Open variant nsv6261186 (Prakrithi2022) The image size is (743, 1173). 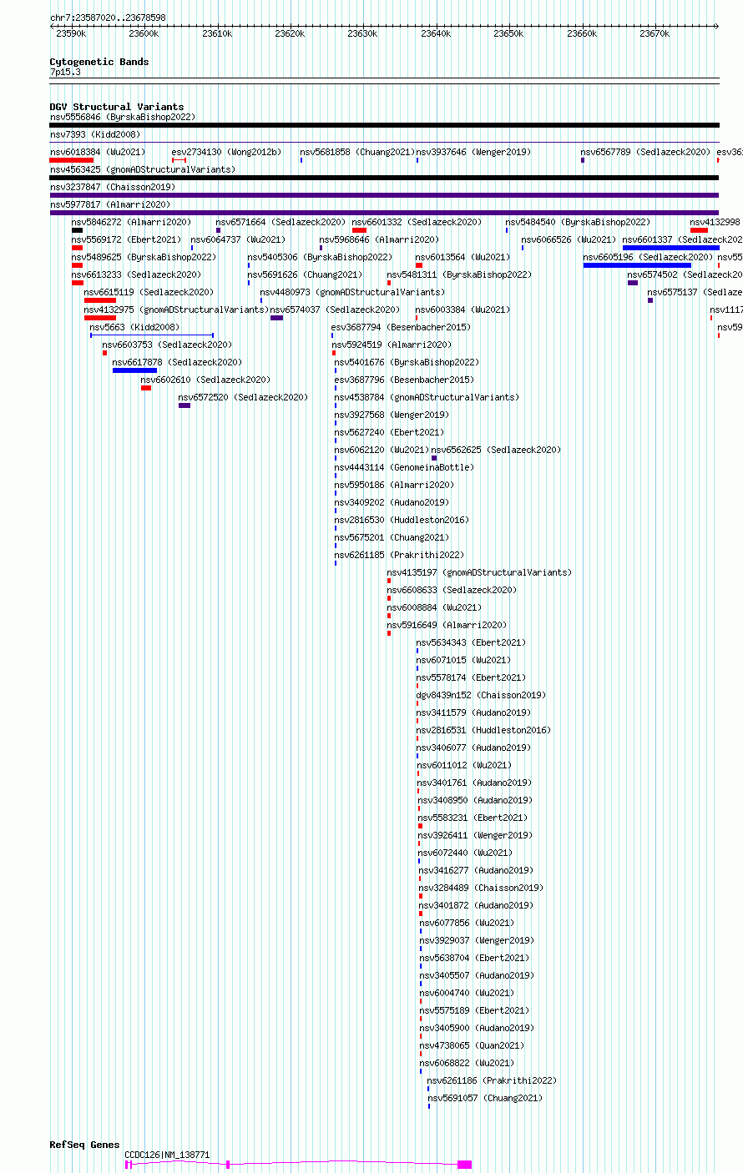(x=492, y=1080)
